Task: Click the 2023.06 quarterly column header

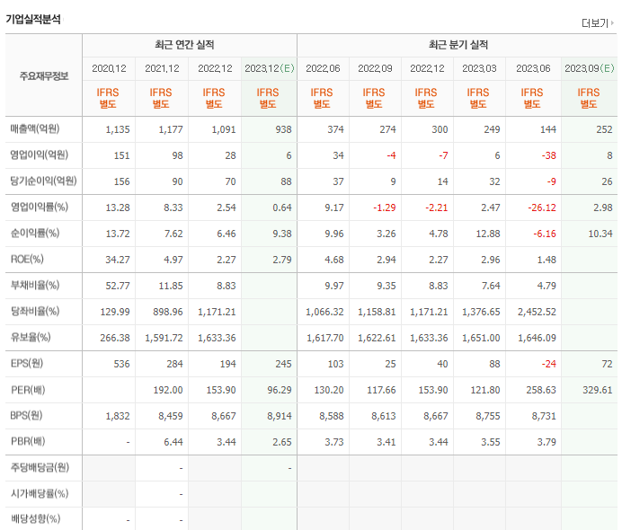Action: point(533,68)
